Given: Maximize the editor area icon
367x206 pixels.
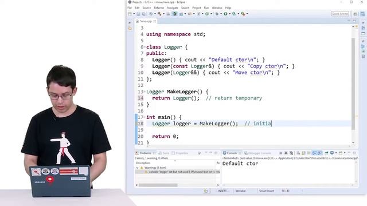Looking at the screenshot, I should [x=354, y=21].
